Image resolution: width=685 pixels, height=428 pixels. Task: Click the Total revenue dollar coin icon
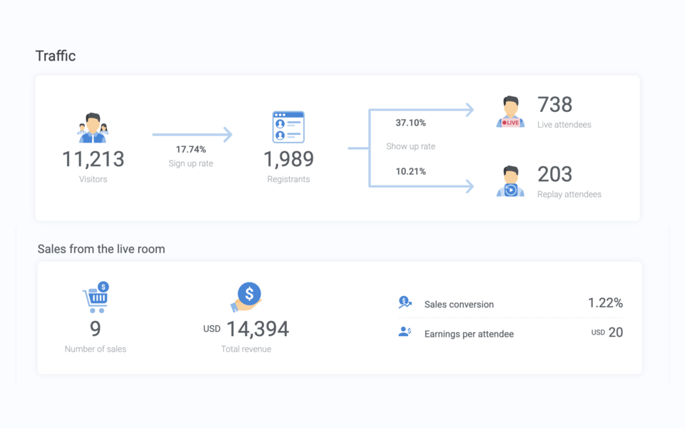pos(246,297)
